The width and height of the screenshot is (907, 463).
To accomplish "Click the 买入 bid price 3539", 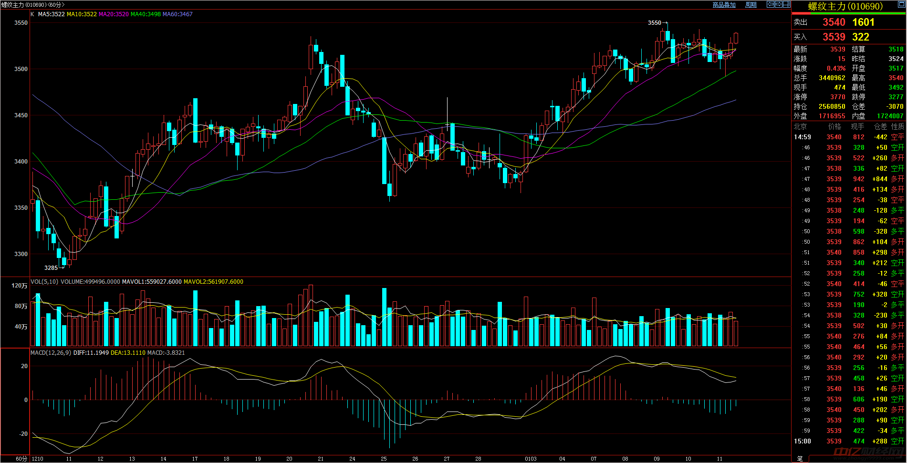I will tap(834, 37).
